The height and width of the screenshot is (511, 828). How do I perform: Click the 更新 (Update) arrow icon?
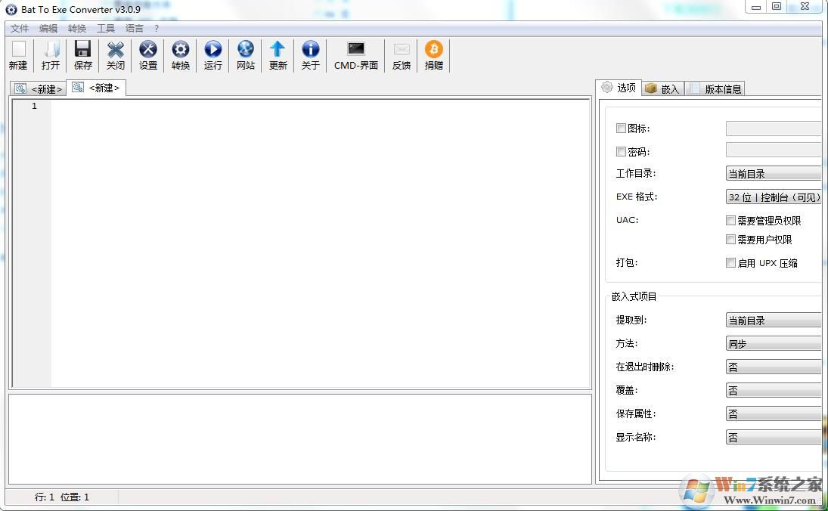pos(278,54)
